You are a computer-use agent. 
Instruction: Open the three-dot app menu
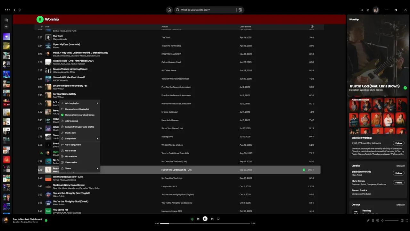7,10
